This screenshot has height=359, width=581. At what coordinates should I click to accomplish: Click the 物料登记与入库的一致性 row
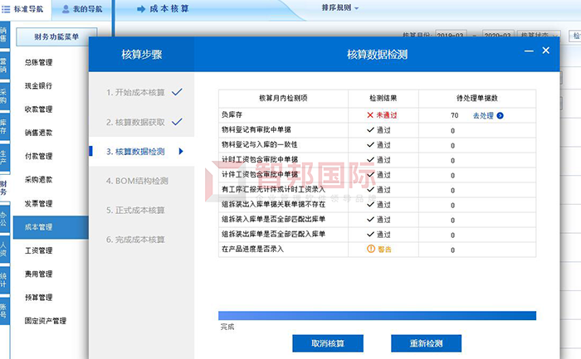coord(377,145)
